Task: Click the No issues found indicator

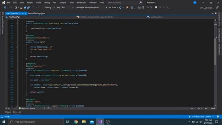Action: (27, 108)
